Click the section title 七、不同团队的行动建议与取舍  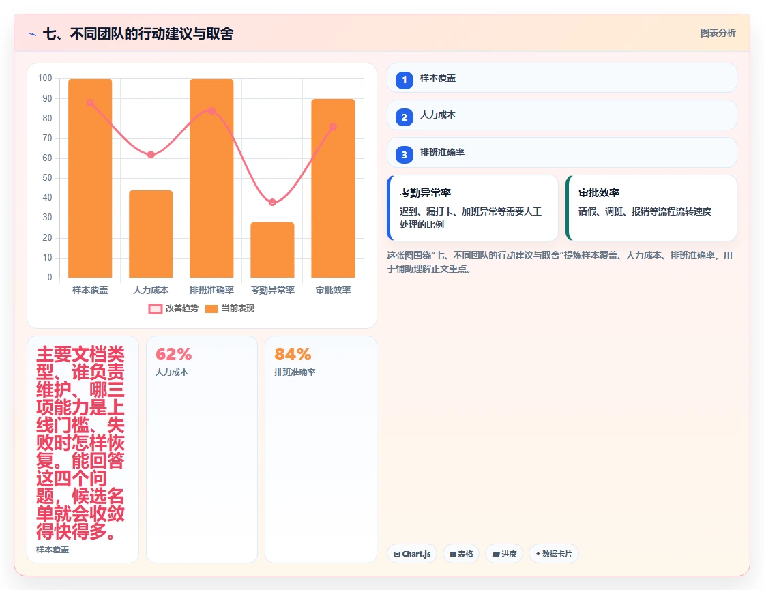pyautogui.click(x=138, y=33)
